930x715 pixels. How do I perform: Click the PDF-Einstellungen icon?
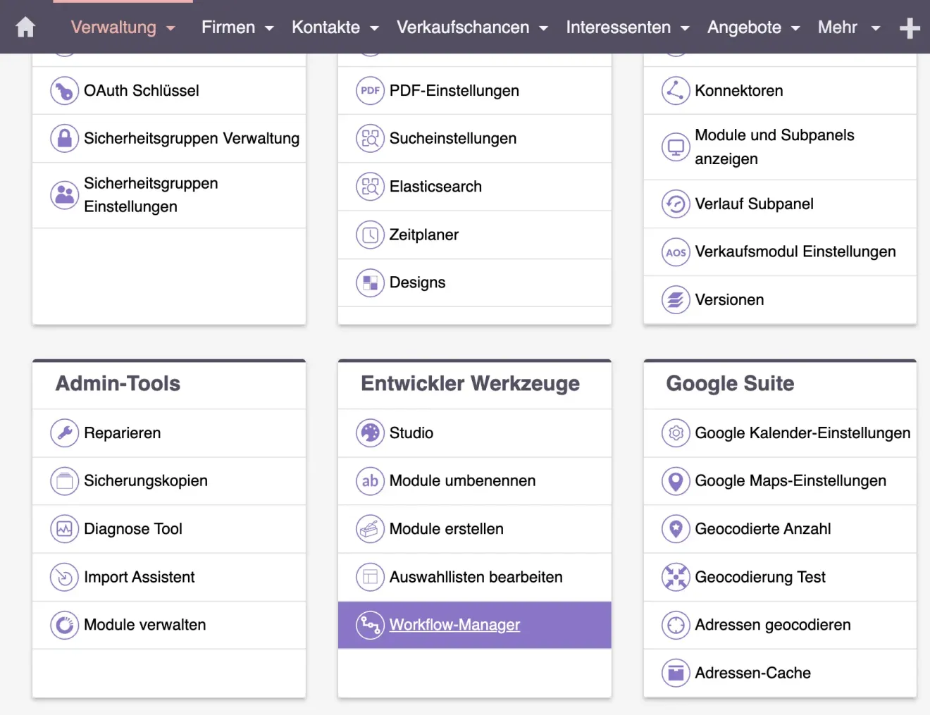click(x=370, y=90)
